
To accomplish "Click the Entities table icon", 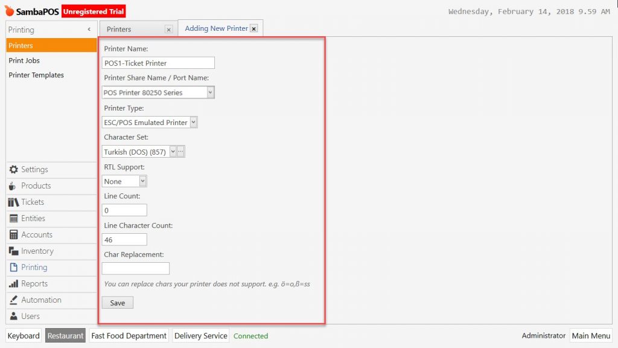I will point(13,218).
